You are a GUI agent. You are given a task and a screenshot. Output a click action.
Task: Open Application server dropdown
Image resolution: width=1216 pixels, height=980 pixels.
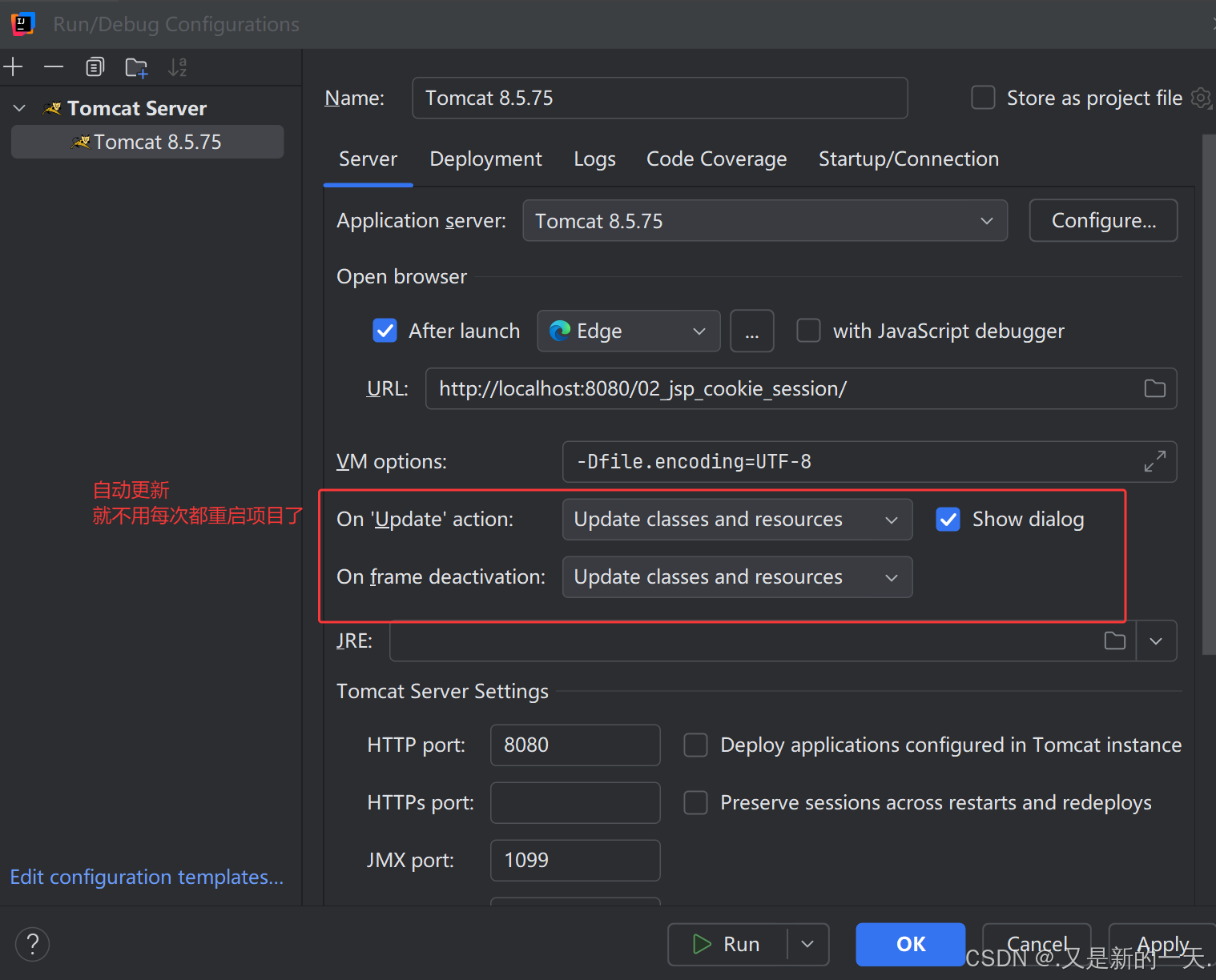coord(764,220)
